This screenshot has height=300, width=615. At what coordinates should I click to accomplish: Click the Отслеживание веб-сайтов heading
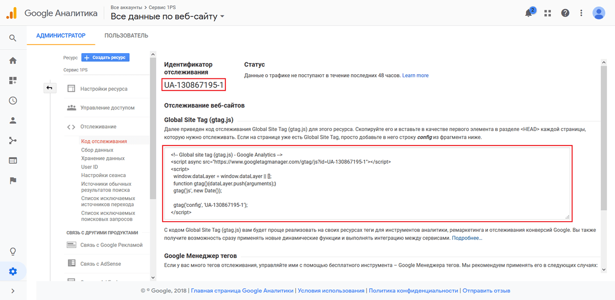click(204, 105)
